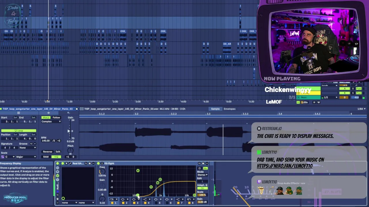Click Set button next to Length
The height and width of the screenshot is (207, 369).
coord(33,135)
